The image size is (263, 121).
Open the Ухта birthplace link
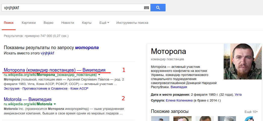click(238, 94)
